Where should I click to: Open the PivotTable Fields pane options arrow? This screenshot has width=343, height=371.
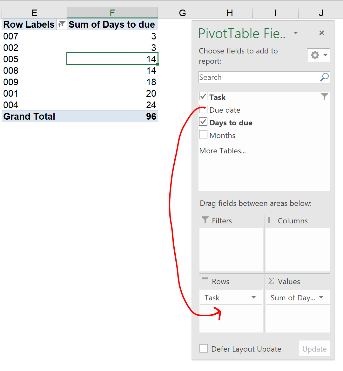click(296, 33)
